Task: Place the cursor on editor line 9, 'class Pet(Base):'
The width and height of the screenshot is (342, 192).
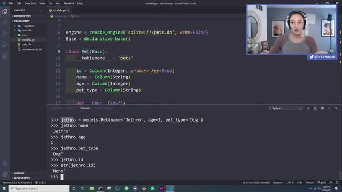Action: click(x=87, y=52)
